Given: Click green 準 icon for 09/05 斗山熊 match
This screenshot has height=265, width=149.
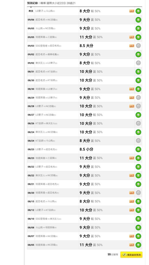Looking at the screenshot, I should 138,28.
